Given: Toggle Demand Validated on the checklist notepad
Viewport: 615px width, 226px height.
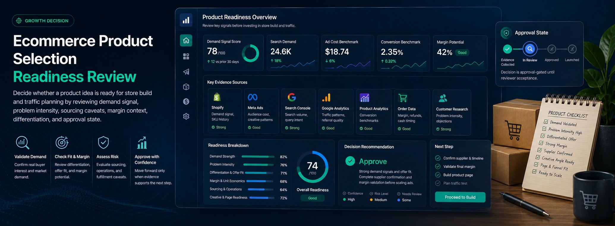Looking at the screenshot, I should (x=546, y=121).
